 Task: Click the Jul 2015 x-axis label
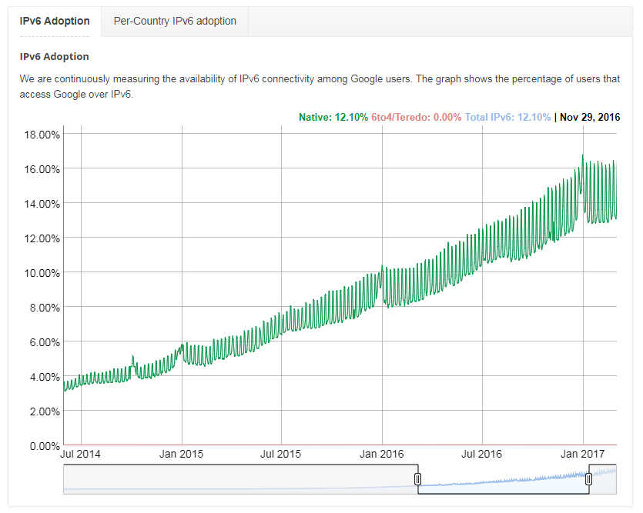[281, 454]
